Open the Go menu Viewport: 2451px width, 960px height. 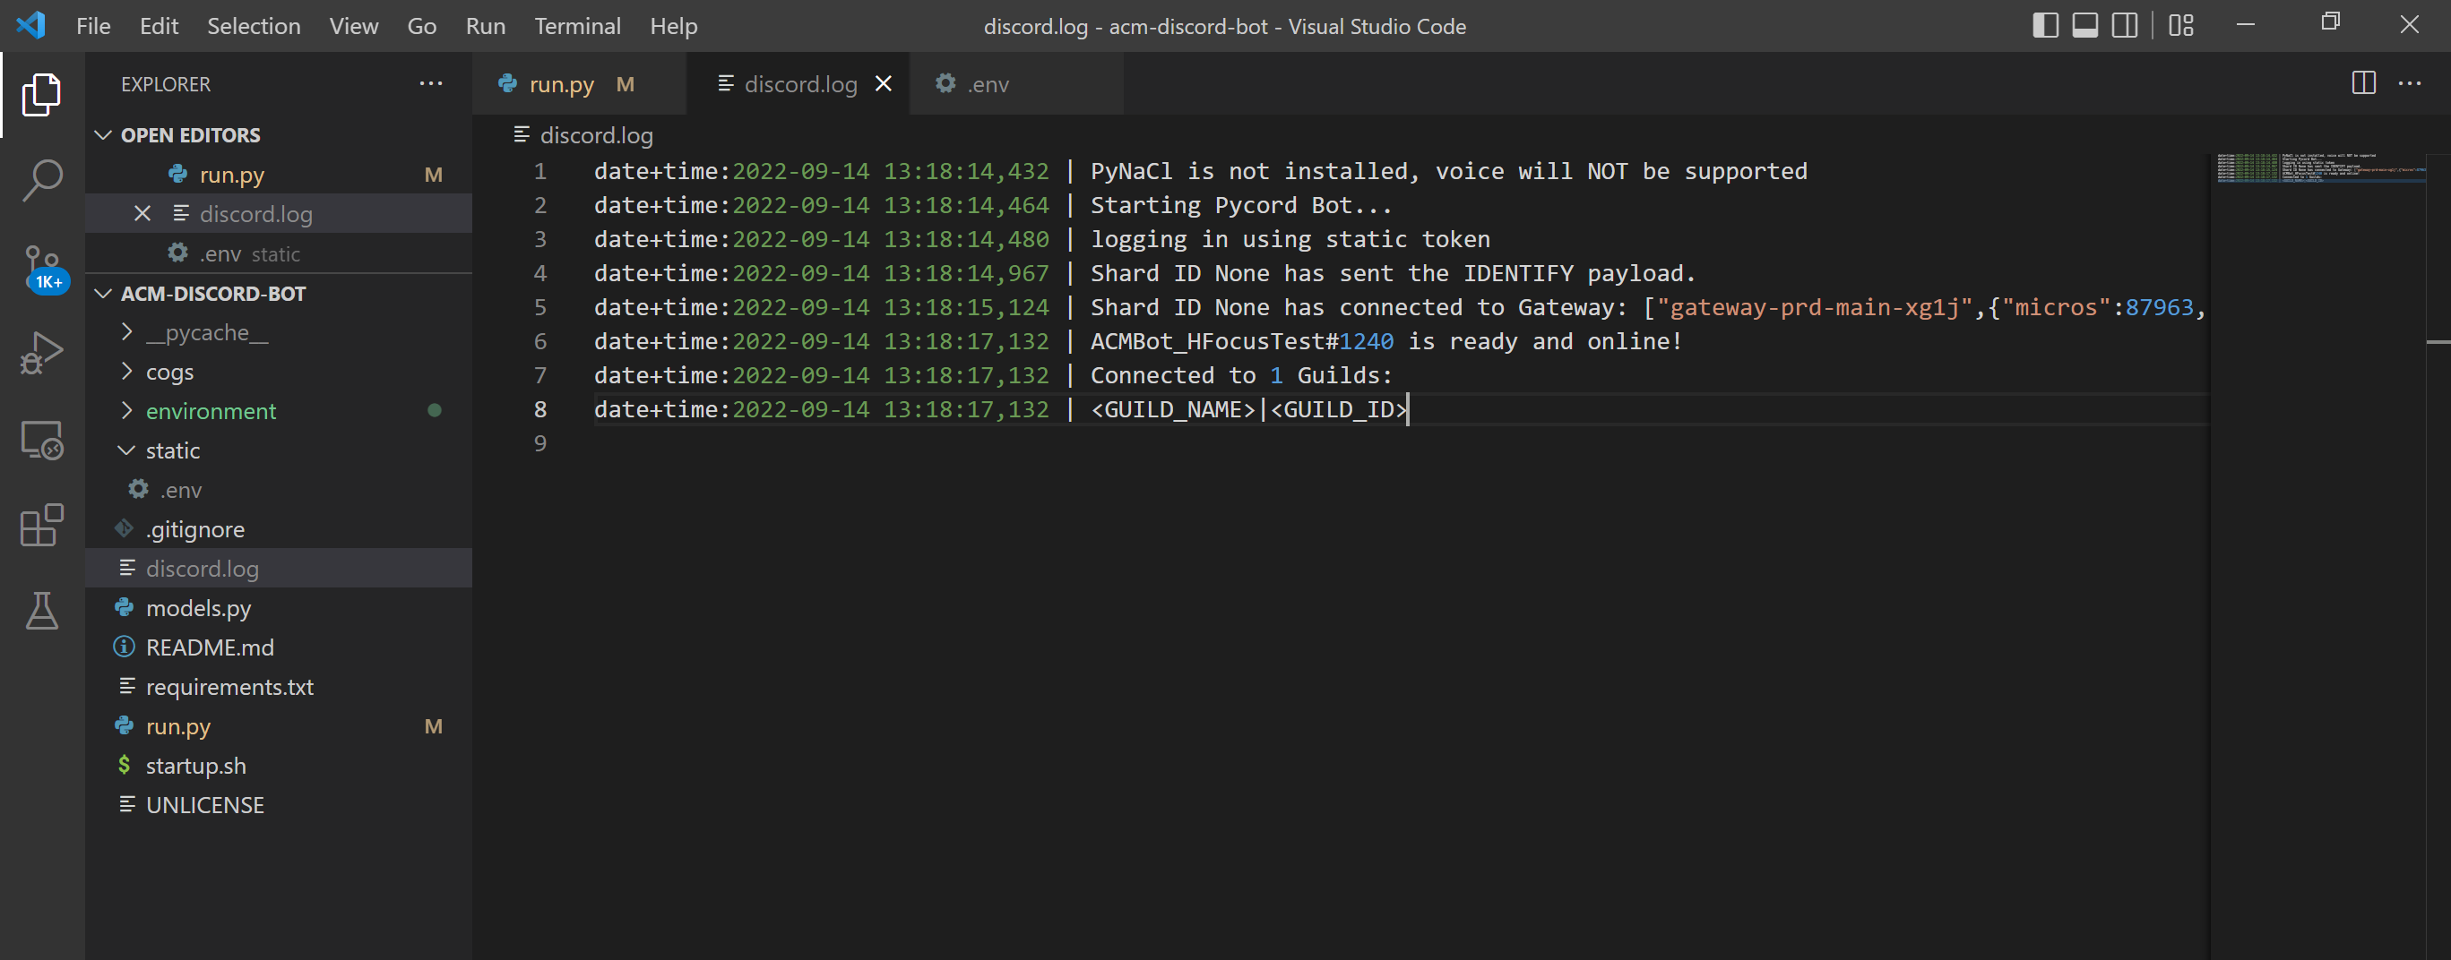tap(421, 26)
